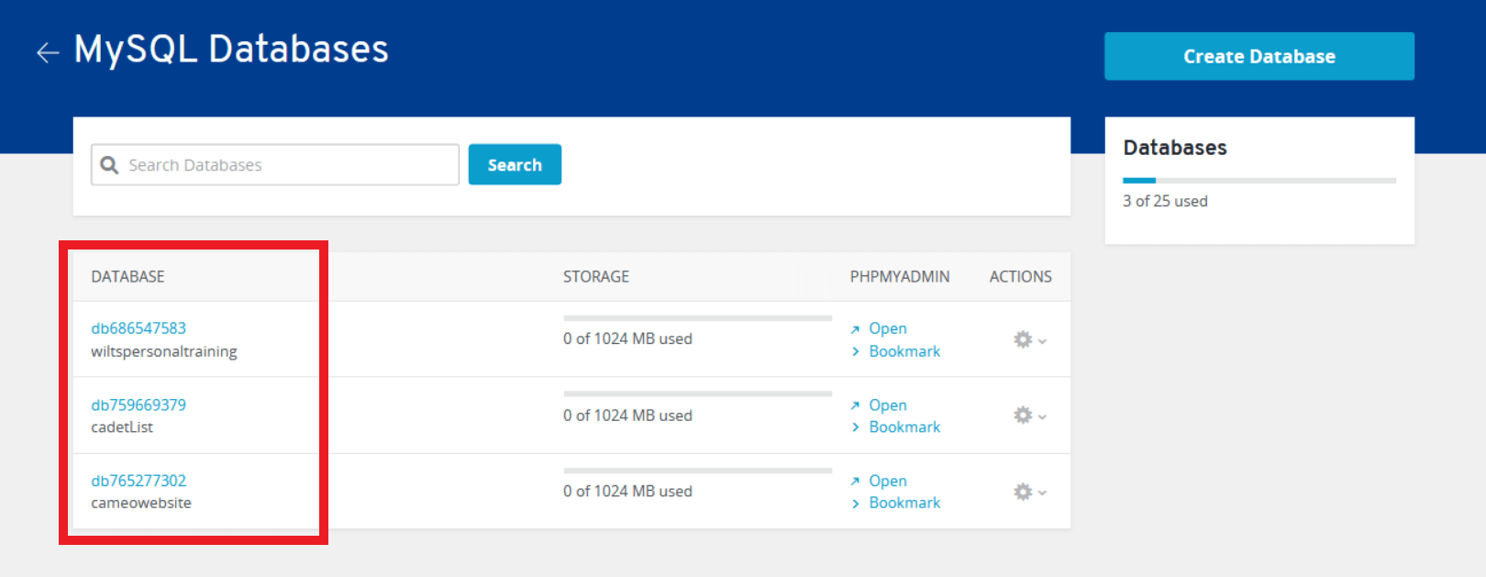Click '0 of 1024 MB used' for cadetList

click(627, 416)
